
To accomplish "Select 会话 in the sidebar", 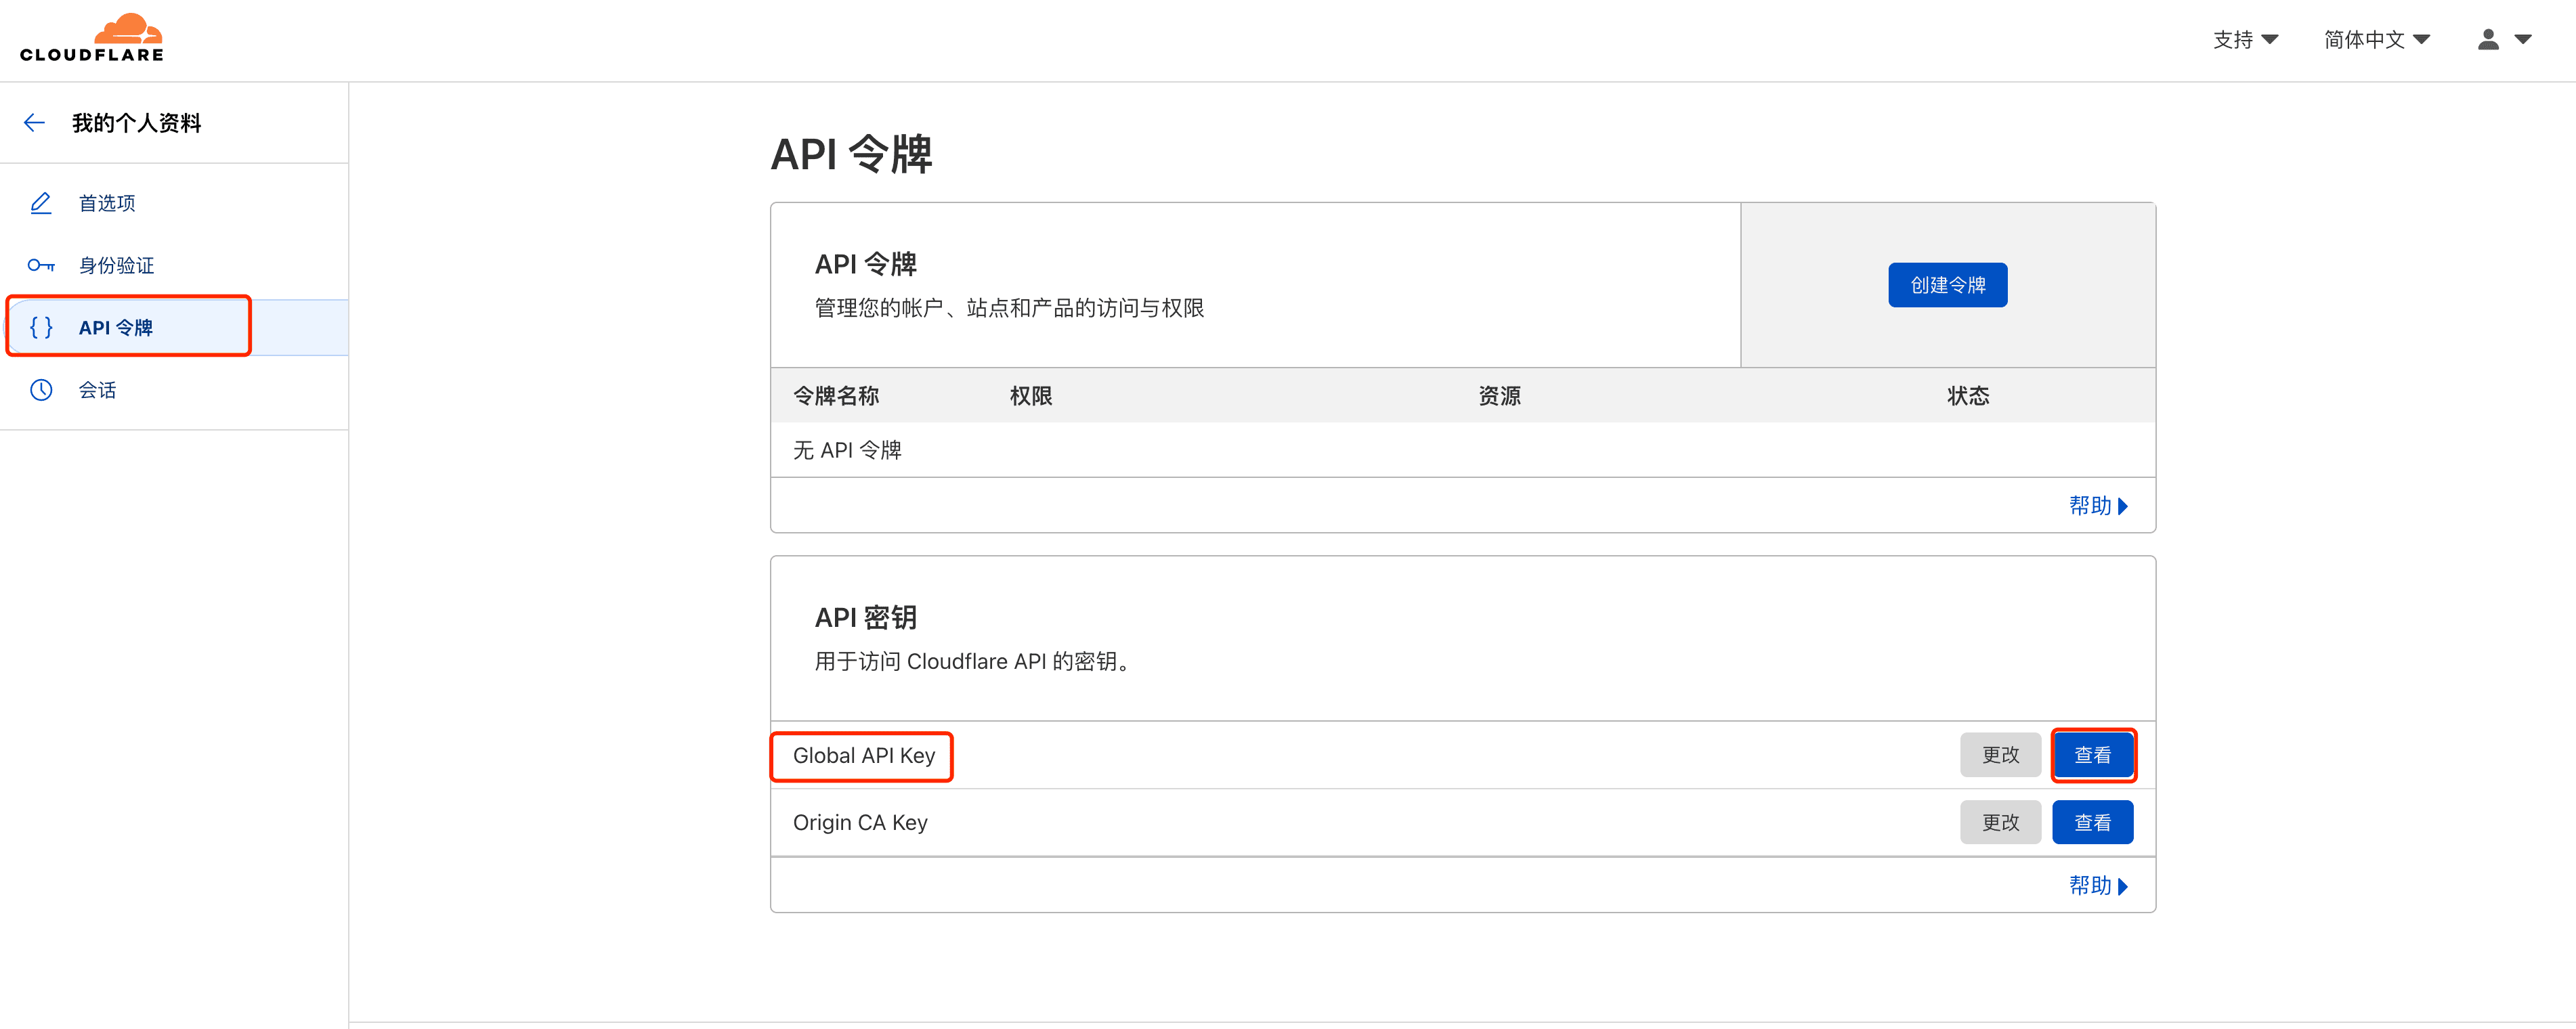I will (x=97, y=390).
